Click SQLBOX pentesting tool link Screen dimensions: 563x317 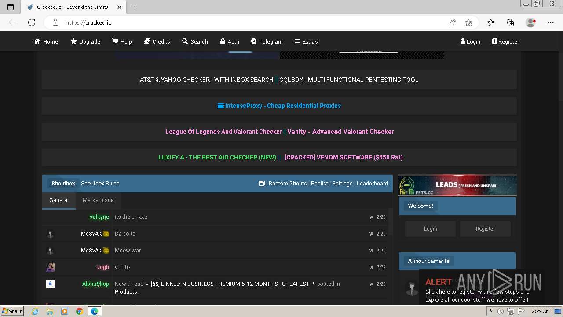click(x=349, y=80)
